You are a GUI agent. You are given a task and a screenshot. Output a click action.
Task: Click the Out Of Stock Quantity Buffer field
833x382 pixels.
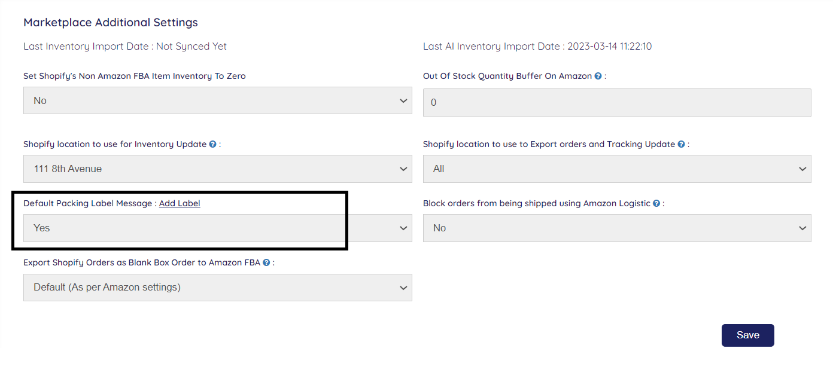(616, 103)
